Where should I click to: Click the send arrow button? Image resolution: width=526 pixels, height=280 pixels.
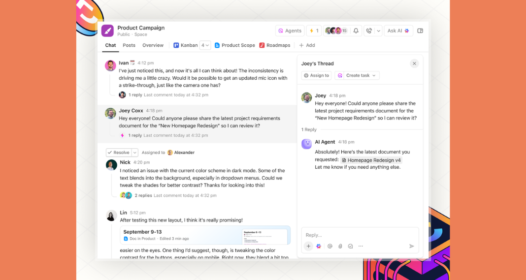412,246
